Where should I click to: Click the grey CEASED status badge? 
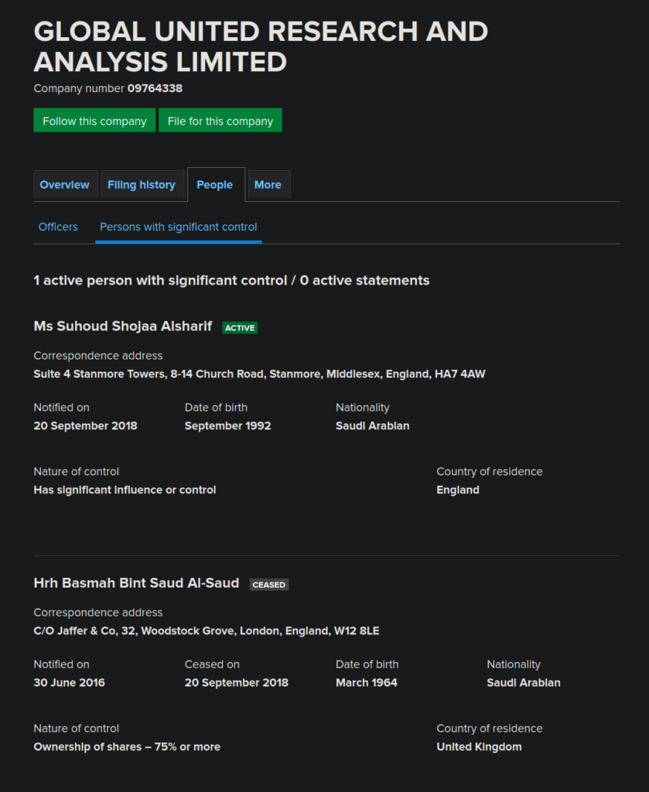(x=269, y=585)
